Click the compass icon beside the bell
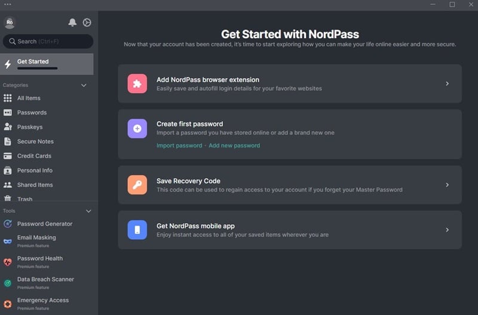The width and height of the screenshot is (478, 315). 87,22
